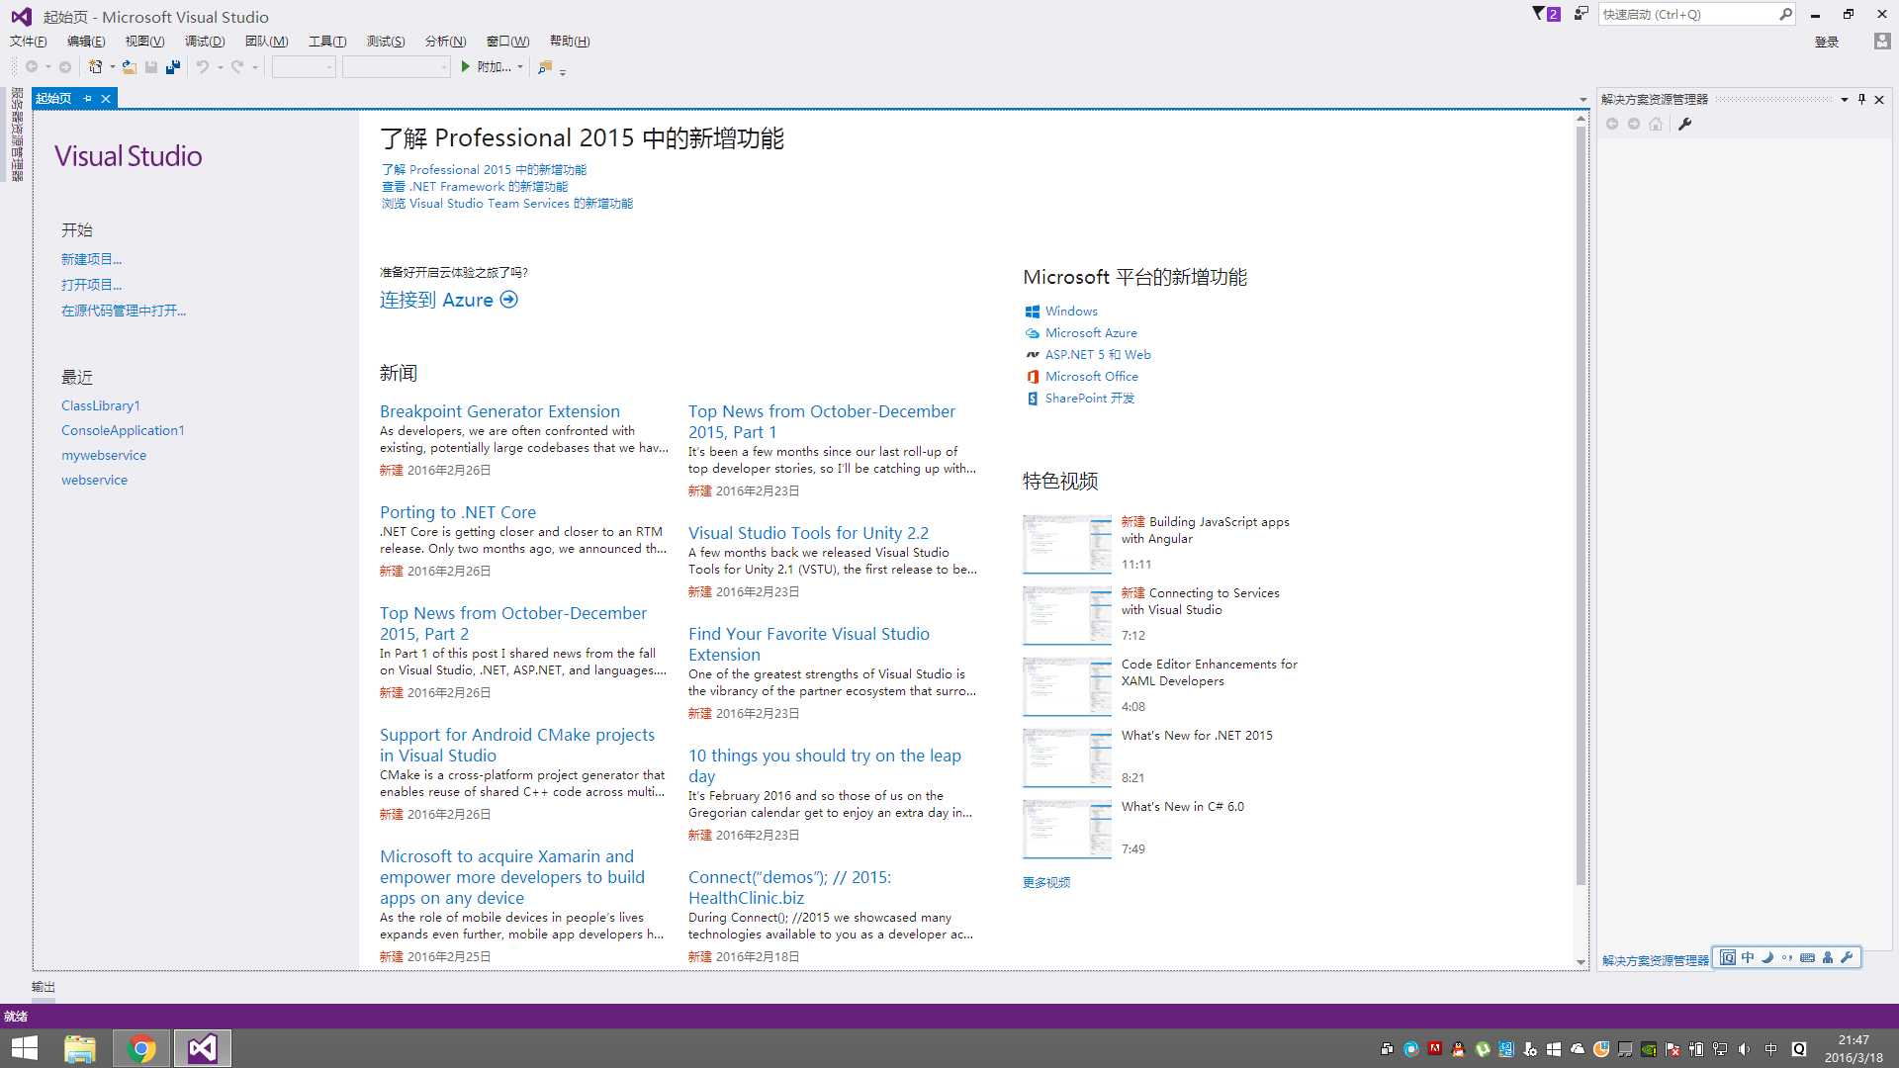Open the What's New in C# 6.0 thumbnail
The width and height of the screenshot is (1899, 1068).
(1067, 829)
